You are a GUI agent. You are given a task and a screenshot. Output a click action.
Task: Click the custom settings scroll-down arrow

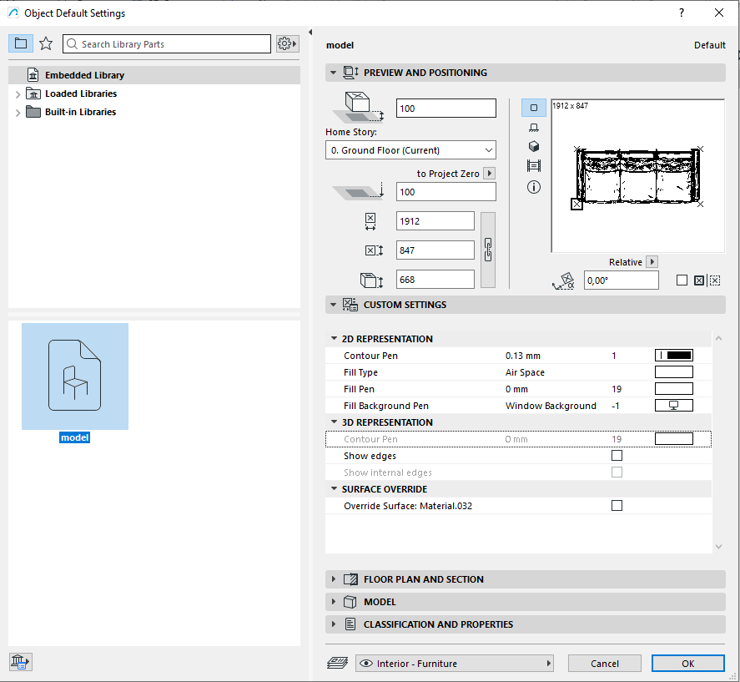click(719, 547)
